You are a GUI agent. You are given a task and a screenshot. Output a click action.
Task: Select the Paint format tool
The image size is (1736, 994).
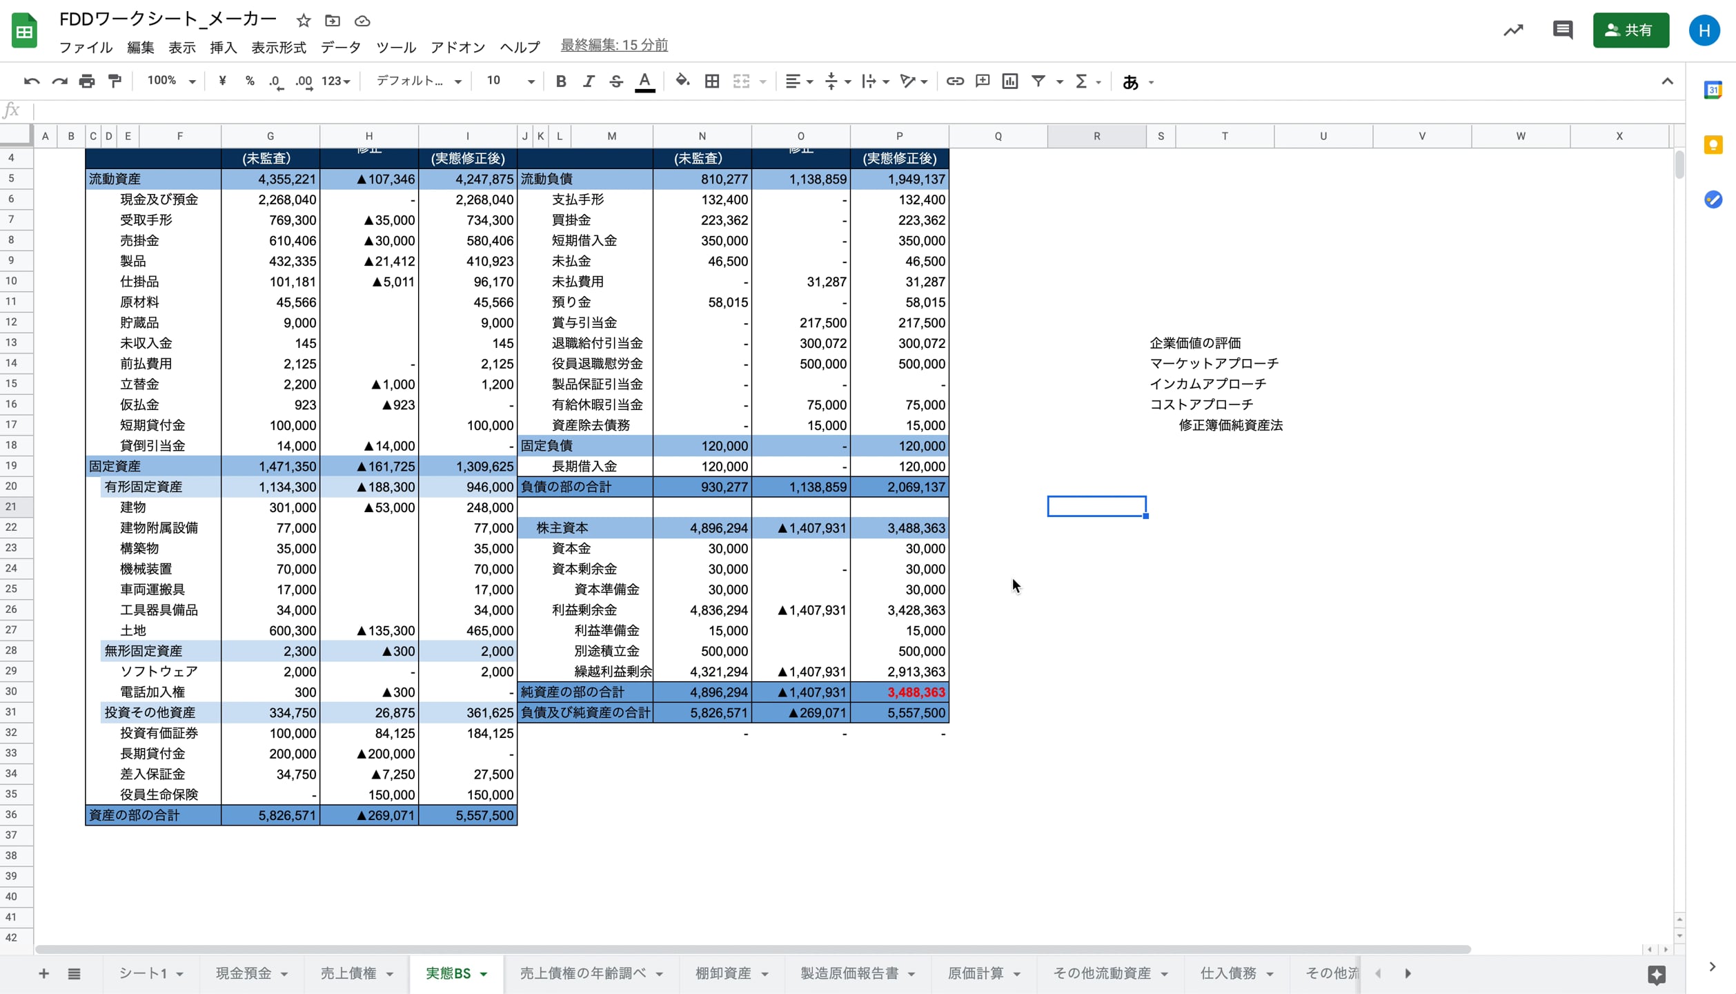(115, 81)
